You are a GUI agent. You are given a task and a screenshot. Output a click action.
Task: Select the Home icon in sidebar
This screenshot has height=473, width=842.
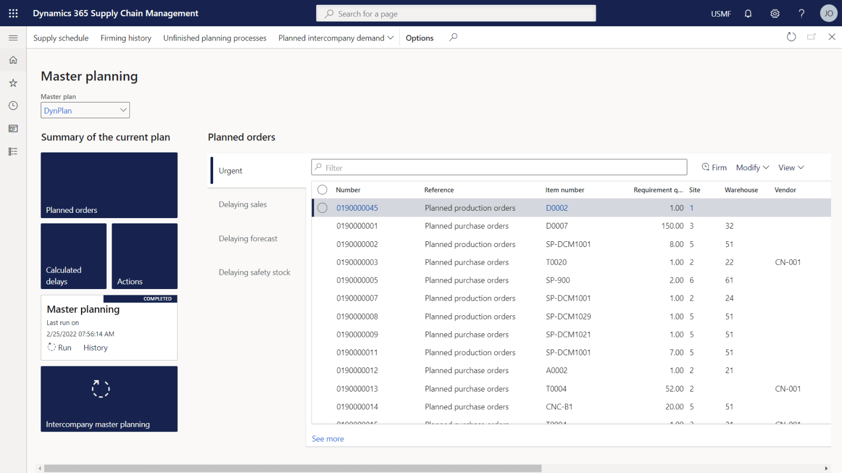pyautogui.click(x=13, y=59)
